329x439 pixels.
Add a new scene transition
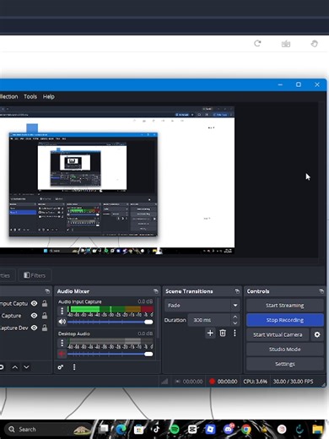point(210,333)
